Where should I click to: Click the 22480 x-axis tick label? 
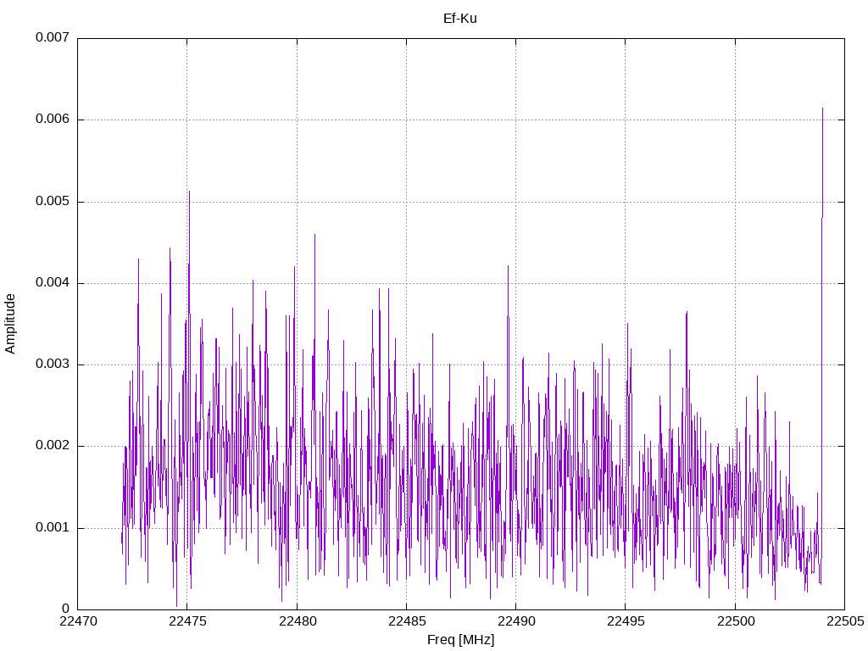tap(297, 622)
